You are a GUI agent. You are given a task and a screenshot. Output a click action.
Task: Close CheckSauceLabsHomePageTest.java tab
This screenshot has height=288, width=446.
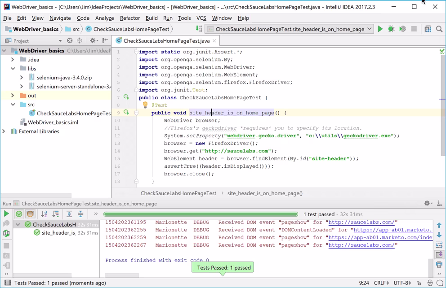coord(214,40)
